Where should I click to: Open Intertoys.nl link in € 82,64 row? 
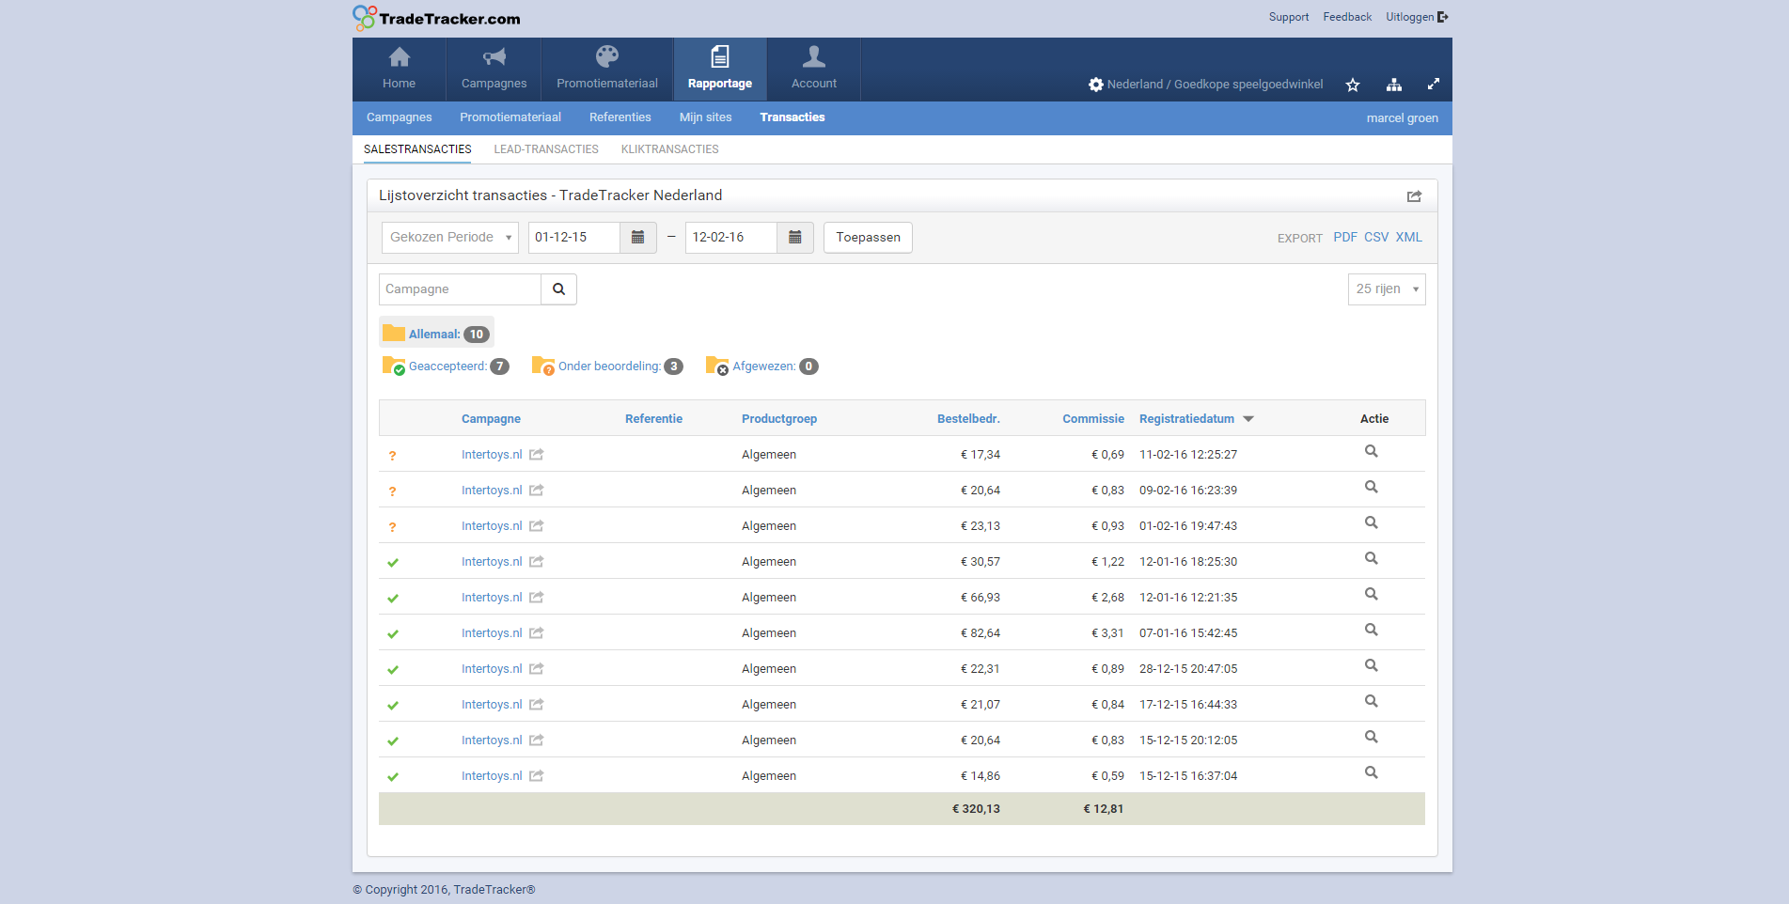point(492,633)
